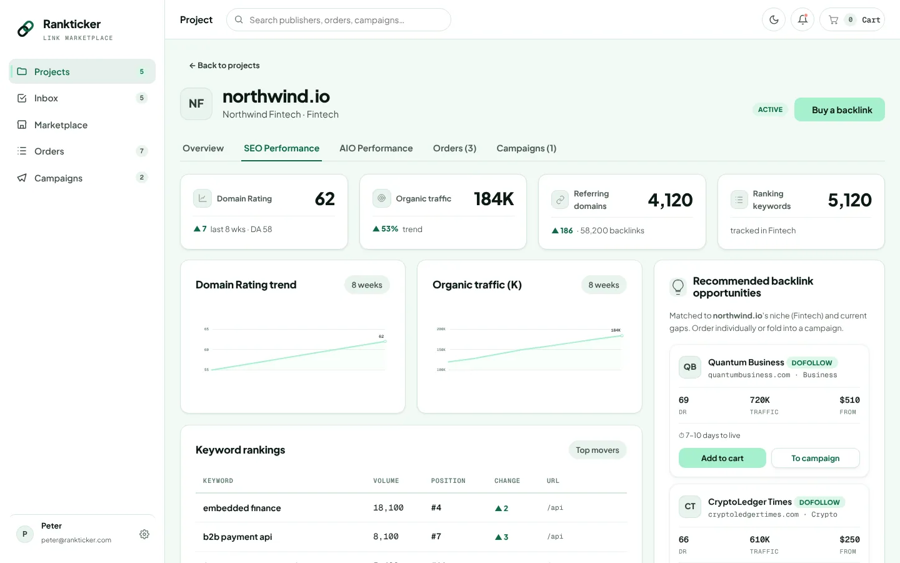Click the b2b payment api keyword

(237, 537)
